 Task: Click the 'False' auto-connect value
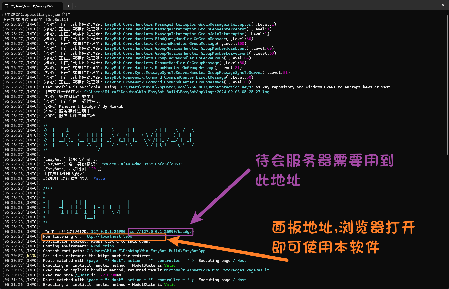[x=99, y=179]
